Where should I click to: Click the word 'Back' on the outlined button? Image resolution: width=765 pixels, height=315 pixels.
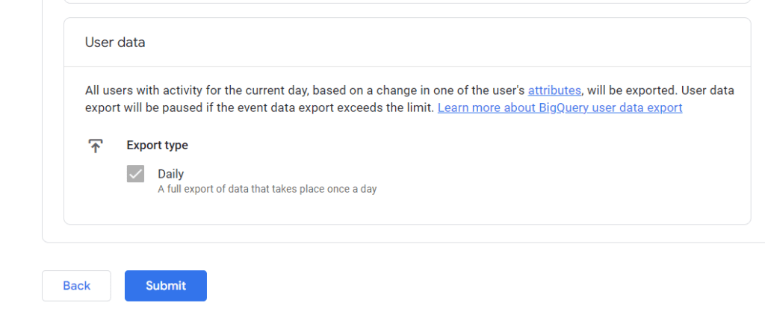tap(77, 286)
